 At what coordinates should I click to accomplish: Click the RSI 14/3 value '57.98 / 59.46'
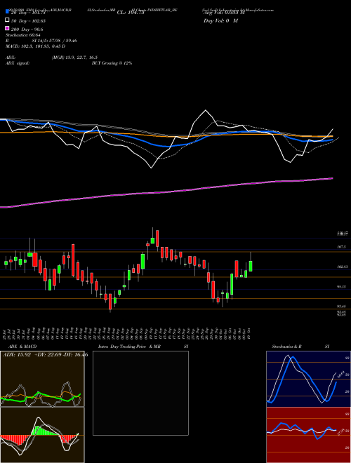62,41
